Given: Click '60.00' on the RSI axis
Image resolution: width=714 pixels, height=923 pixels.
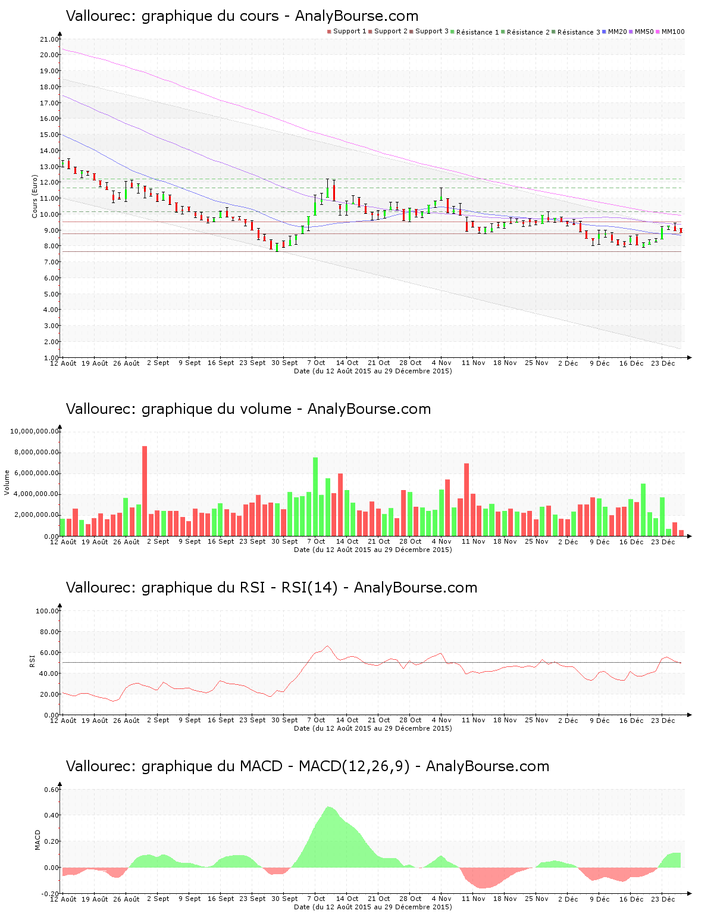Looking at the screenshot, I should pos(49,653).
